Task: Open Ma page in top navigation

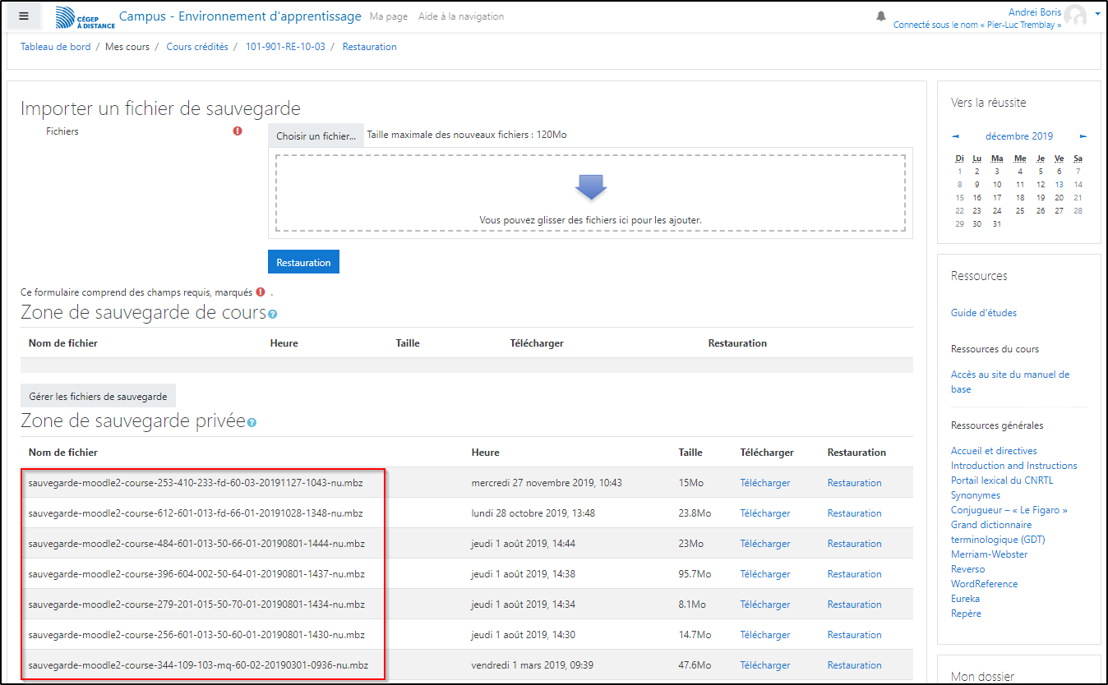Action: pos(388,16)
